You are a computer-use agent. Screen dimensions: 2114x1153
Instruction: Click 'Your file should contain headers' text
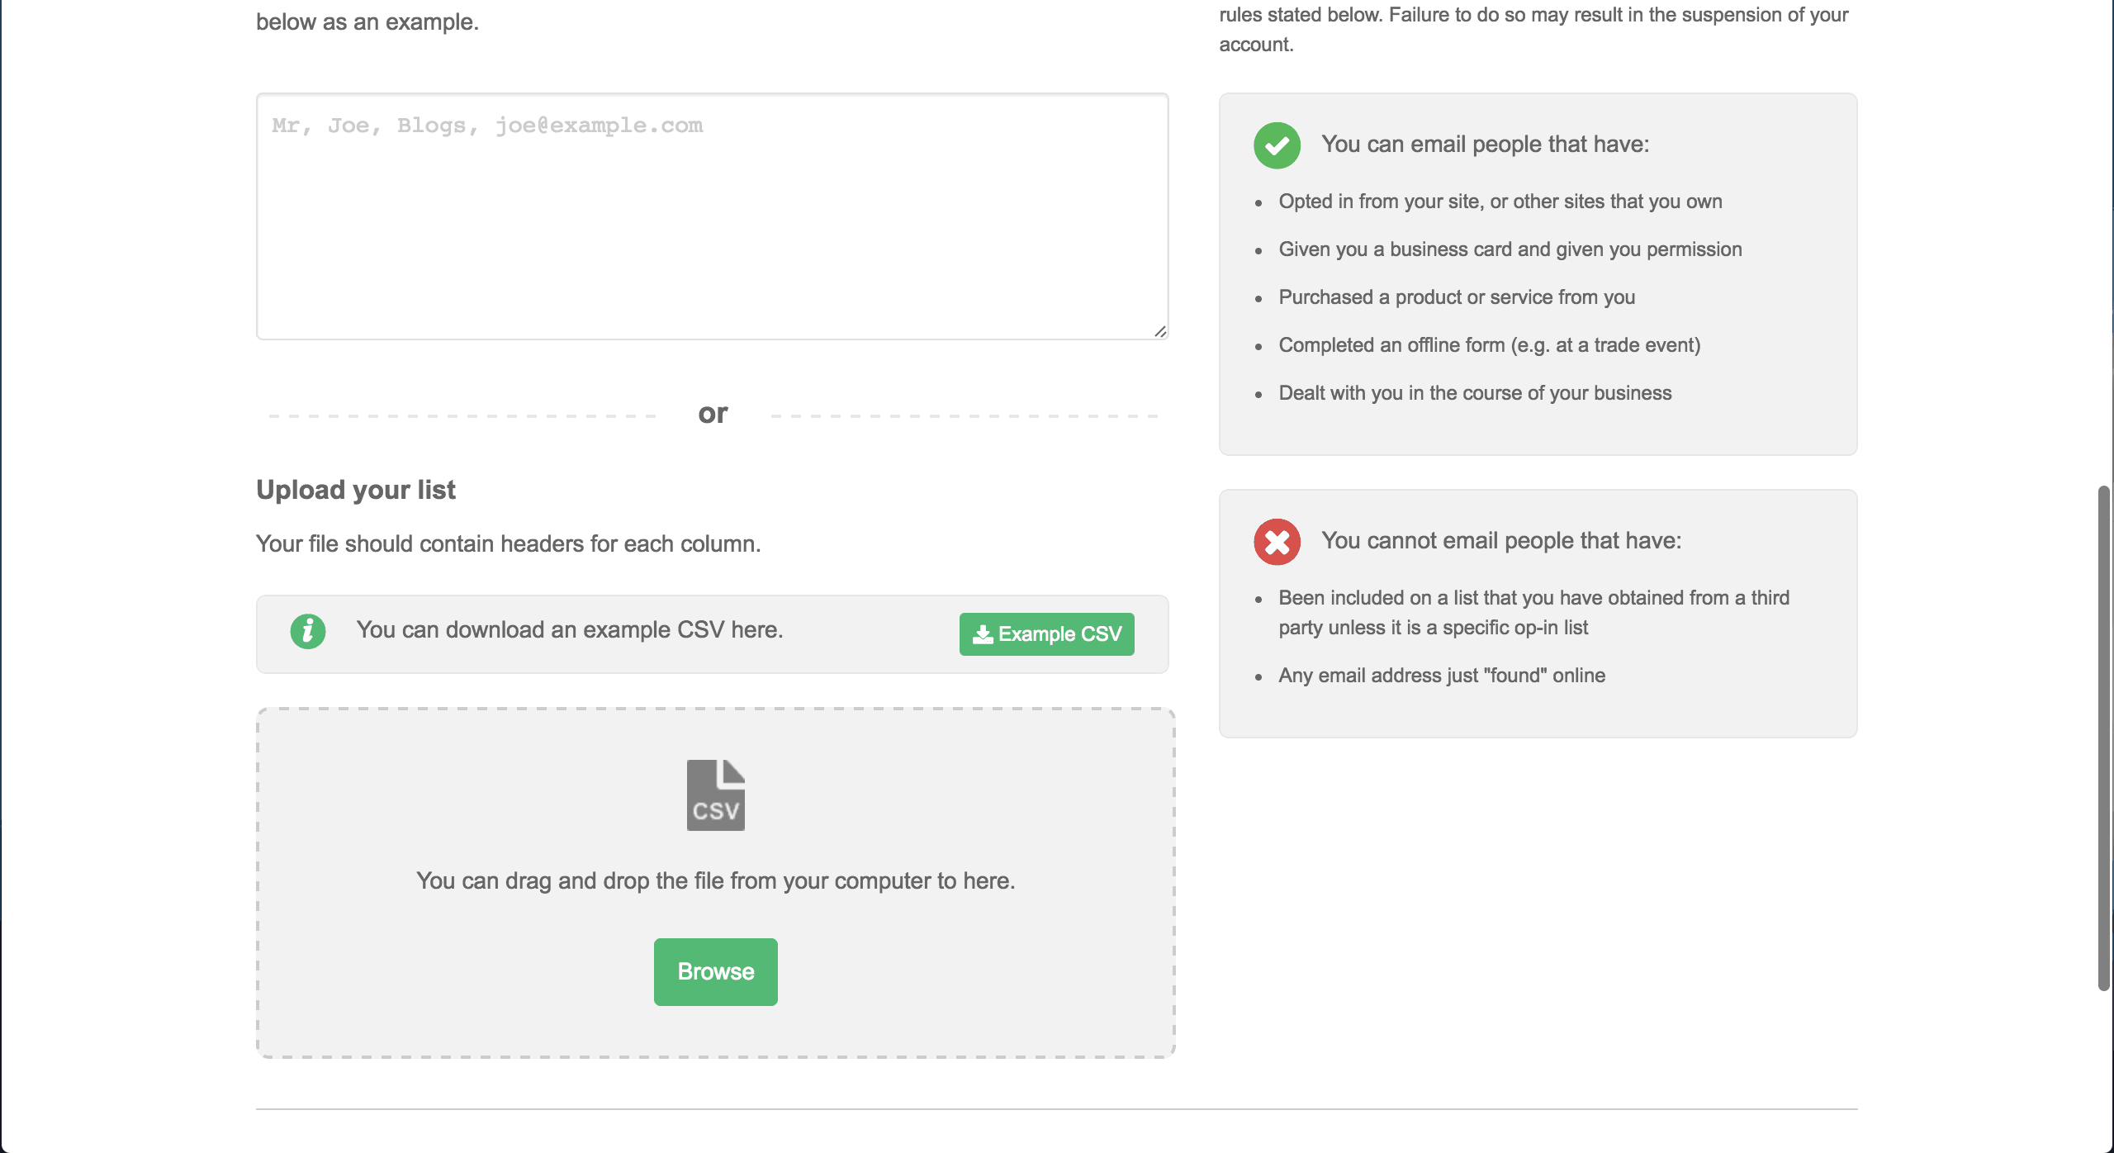coord(508,543)
